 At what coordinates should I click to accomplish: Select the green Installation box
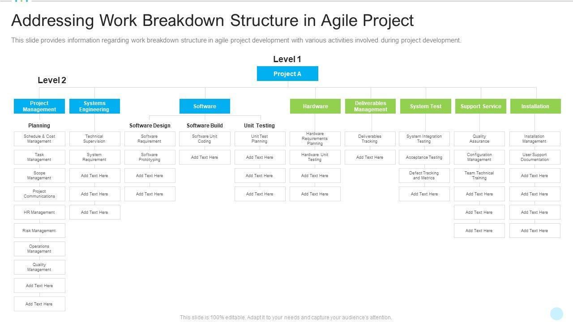tap(535, 106)
